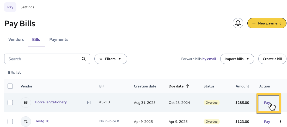Follow the 'by email' link

(x=209, y=59)
